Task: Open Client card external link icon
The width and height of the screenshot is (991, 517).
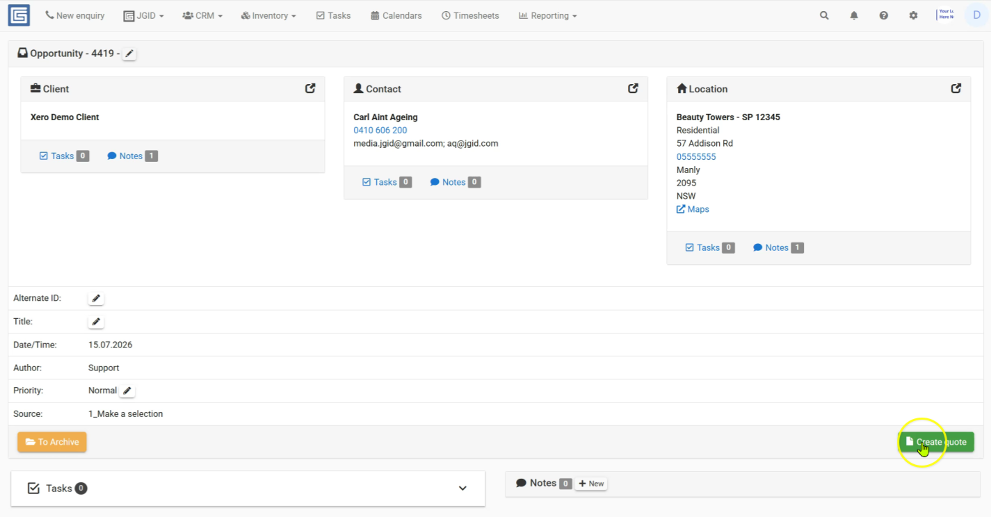Action: pyautogui.click(x=310, y=88)
